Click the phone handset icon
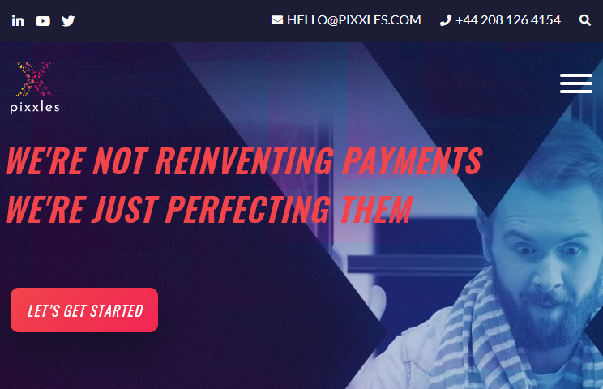The height and width of the screenshot is (389, 603). coord(445,20)
